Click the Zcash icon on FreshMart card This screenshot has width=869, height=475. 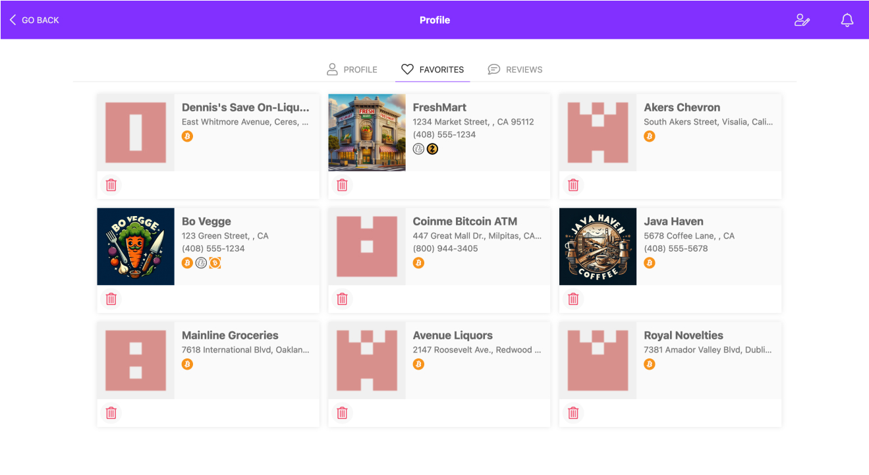432,149
